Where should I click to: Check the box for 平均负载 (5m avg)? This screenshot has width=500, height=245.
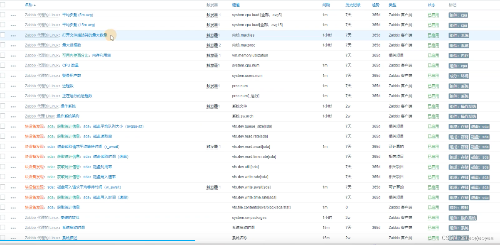pos(2,15)
